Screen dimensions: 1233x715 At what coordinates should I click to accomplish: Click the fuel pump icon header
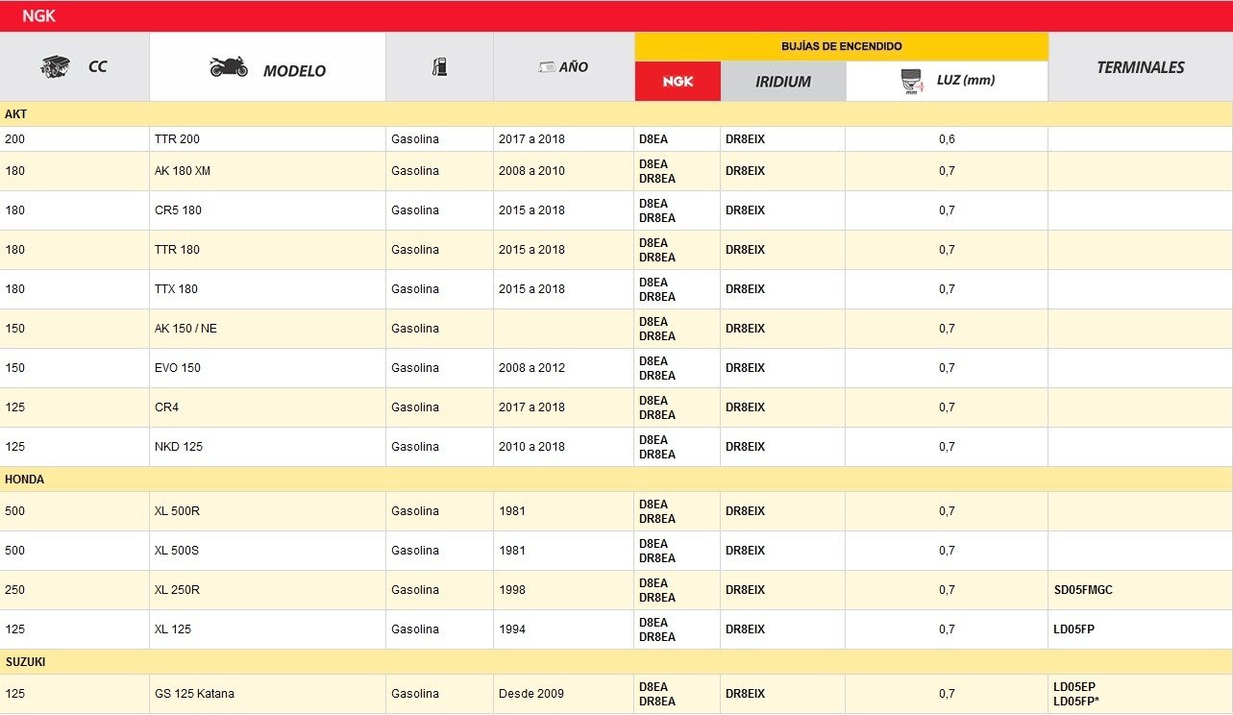(439, 67)
